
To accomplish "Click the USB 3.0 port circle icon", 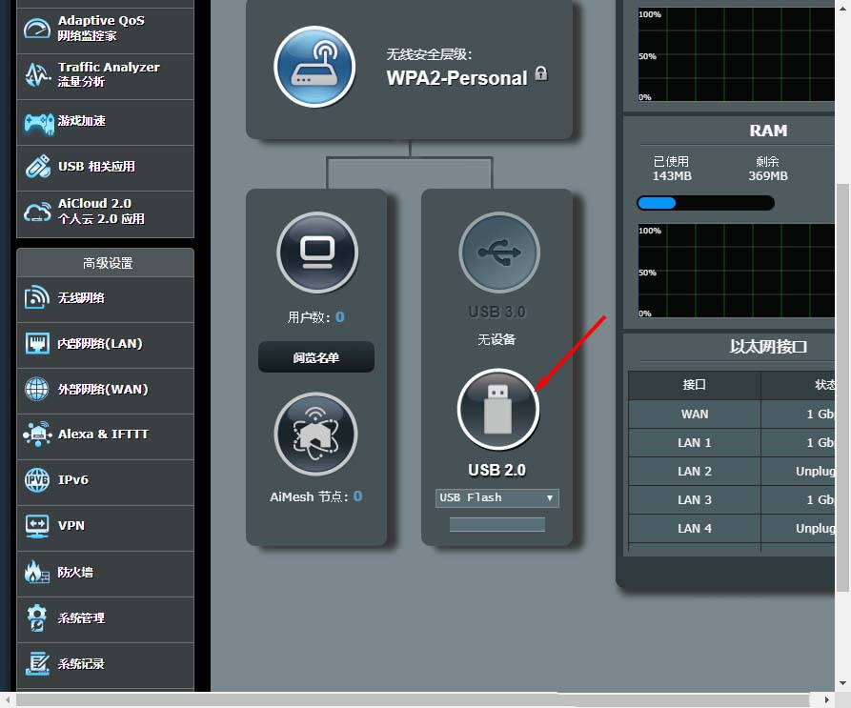I will pyautogui.click(x=499, y=253).
